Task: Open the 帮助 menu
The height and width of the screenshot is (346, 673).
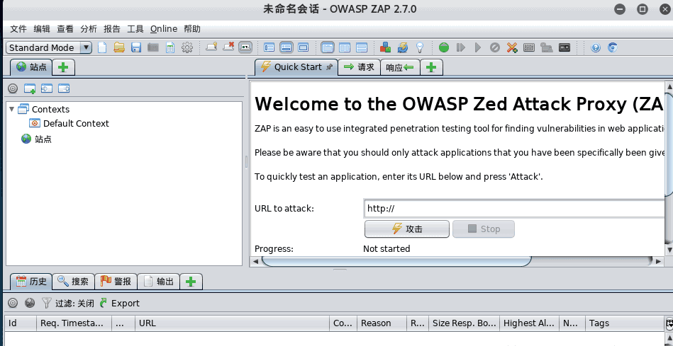Action: (192, 29)
